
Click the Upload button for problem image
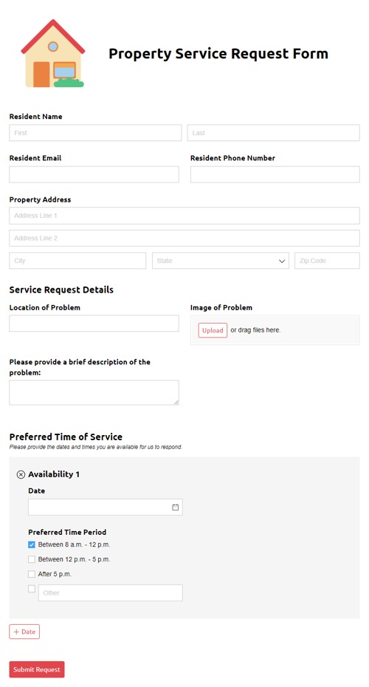213,330
